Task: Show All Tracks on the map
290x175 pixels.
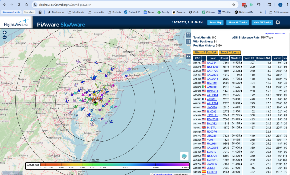Action: click(238, 23)
